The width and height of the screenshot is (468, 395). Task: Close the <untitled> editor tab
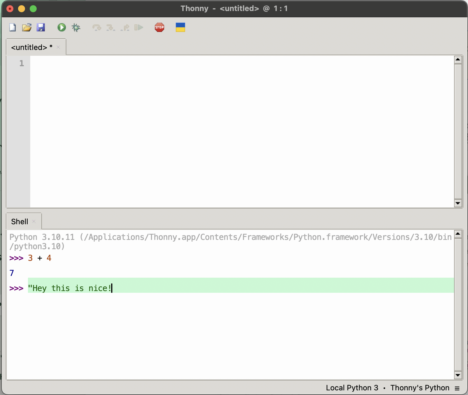(x=58, y=47)
